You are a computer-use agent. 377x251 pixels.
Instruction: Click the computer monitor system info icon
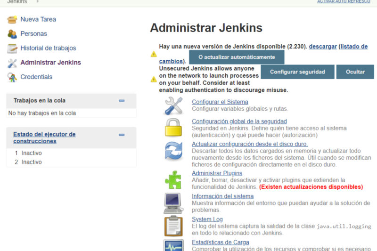(x=173, y=203)
